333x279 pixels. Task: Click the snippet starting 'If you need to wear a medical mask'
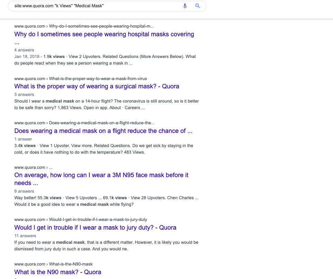point(106,246)
